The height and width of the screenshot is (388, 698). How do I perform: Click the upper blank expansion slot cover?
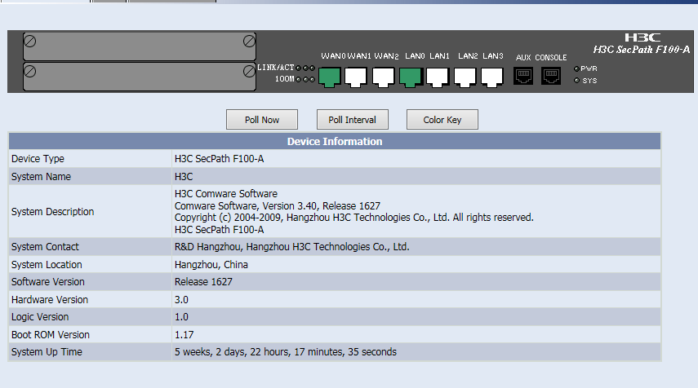pyautogui.click(x=140, y=46)
